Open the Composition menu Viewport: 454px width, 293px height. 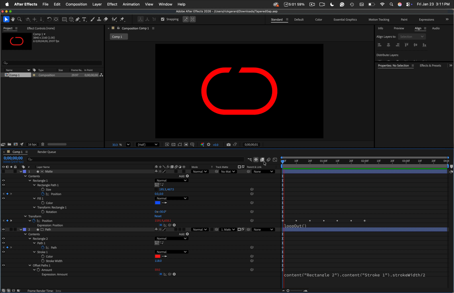tap(76, 4)
